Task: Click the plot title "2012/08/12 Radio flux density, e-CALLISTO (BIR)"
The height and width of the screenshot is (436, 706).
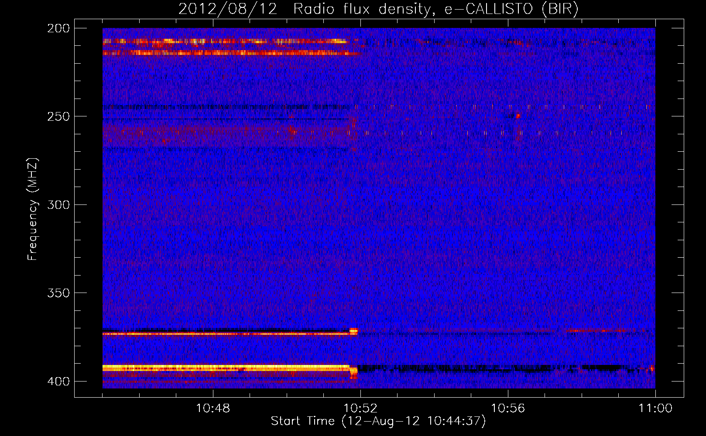Action: tap(378, 9)
